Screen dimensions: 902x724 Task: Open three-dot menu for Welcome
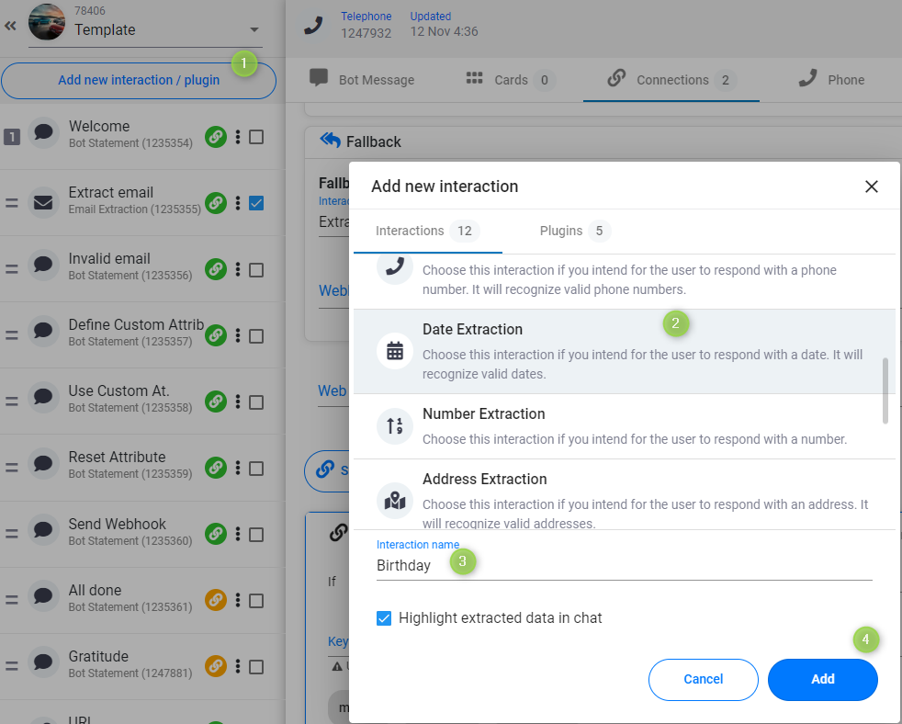(x=238, y=137)
